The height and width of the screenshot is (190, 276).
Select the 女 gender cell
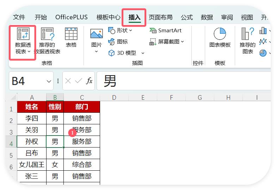coord(55,165)
